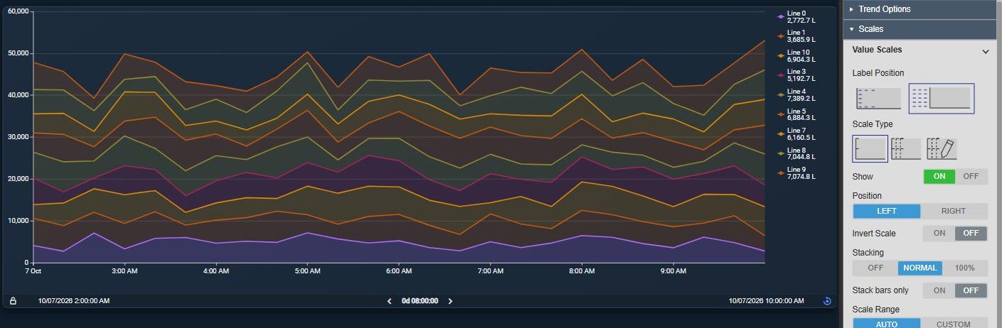Click the Line 7 6,160.5 L legend label

tap(801, 134)
